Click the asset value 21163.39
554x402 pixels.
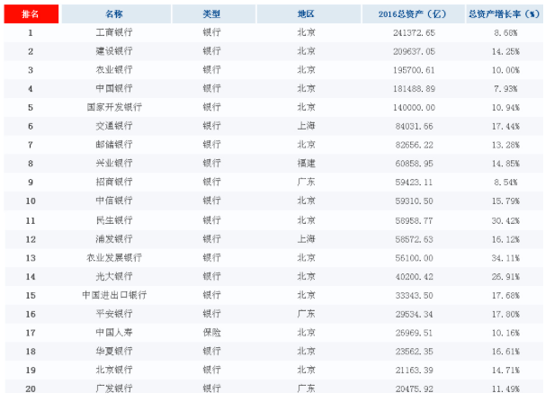click(x=414, y=371)
